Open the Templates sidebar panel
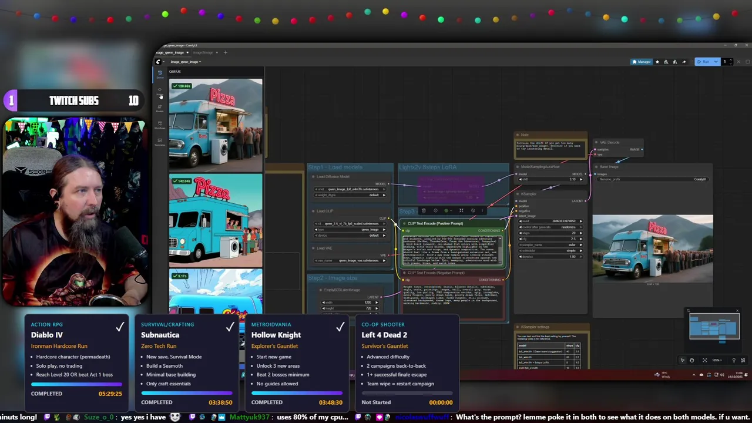The width and height of the screenshot is (752, 423). tap(160, 142)
